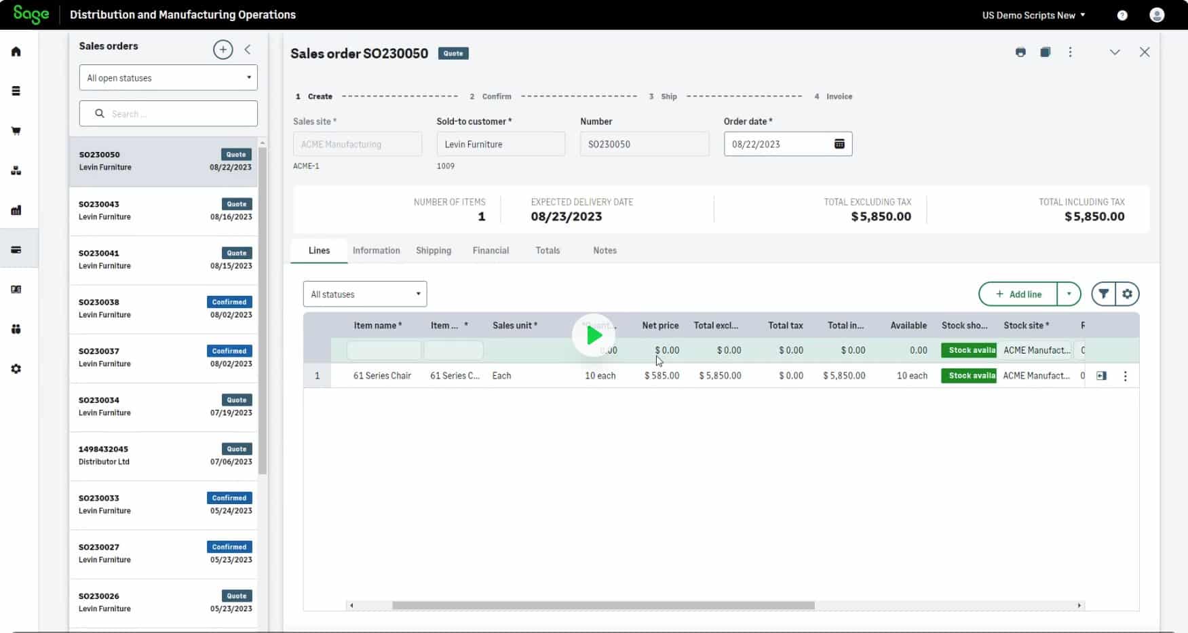
Task: Open table column settings gear
Action: (x=1127, y=294)
